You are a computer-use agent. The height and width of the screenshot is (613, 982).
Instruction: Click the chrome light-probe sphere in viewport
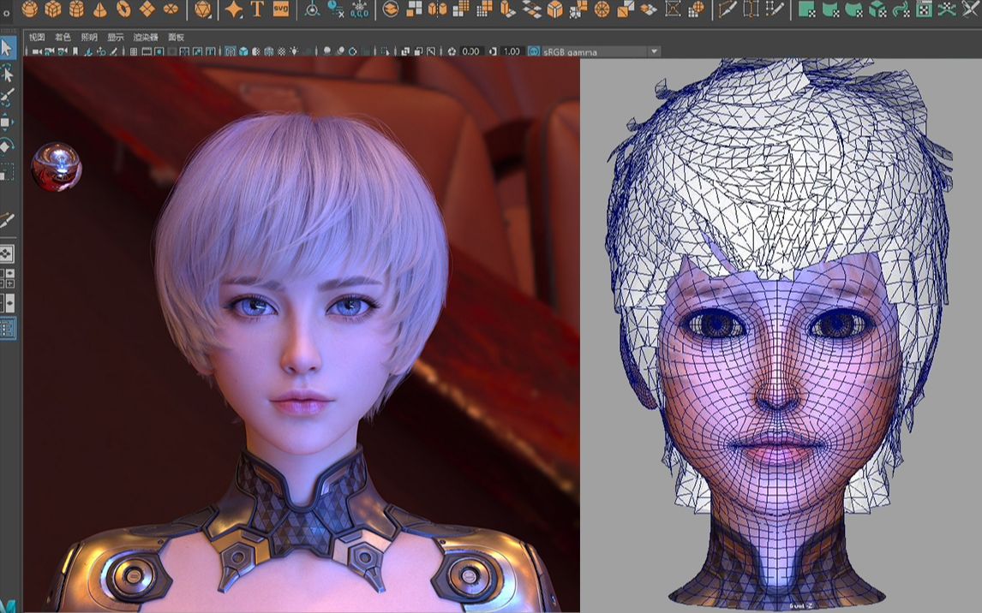click(x=57, y=167)
